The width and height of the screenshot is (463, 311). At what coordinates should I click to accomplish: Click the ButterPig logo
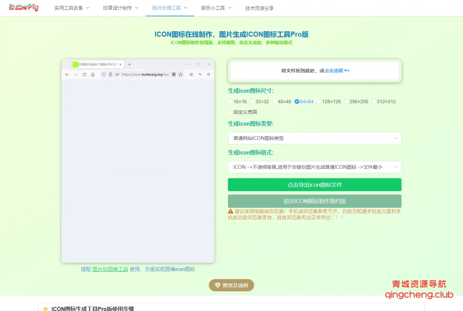pos(23,7)
